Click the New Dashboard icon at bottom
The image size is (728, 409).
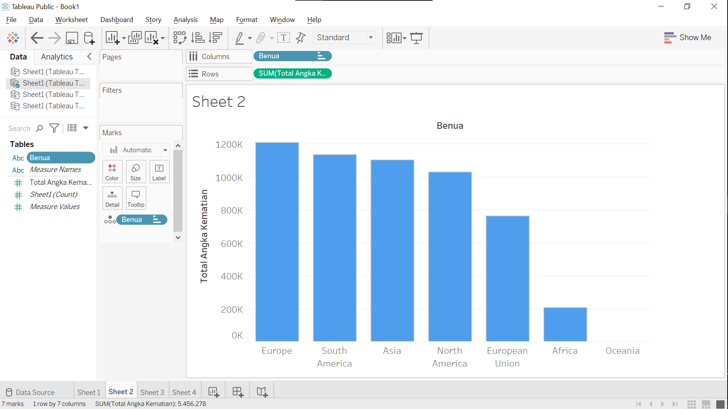click(238, 392)
